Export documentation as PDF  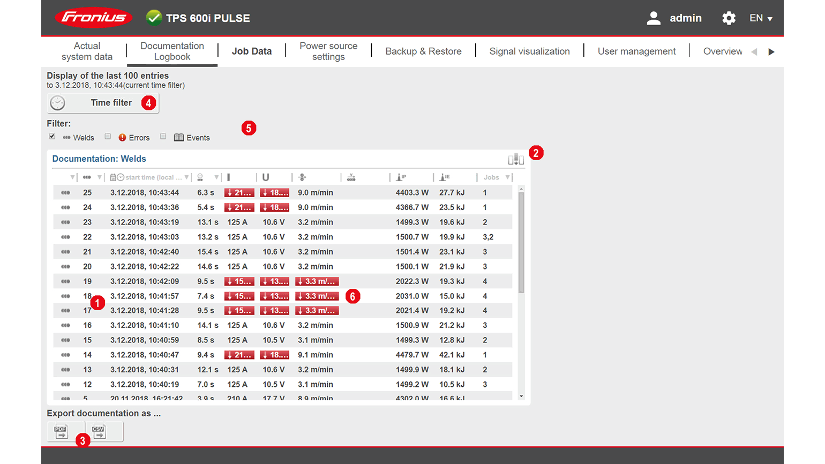point(61,431)
